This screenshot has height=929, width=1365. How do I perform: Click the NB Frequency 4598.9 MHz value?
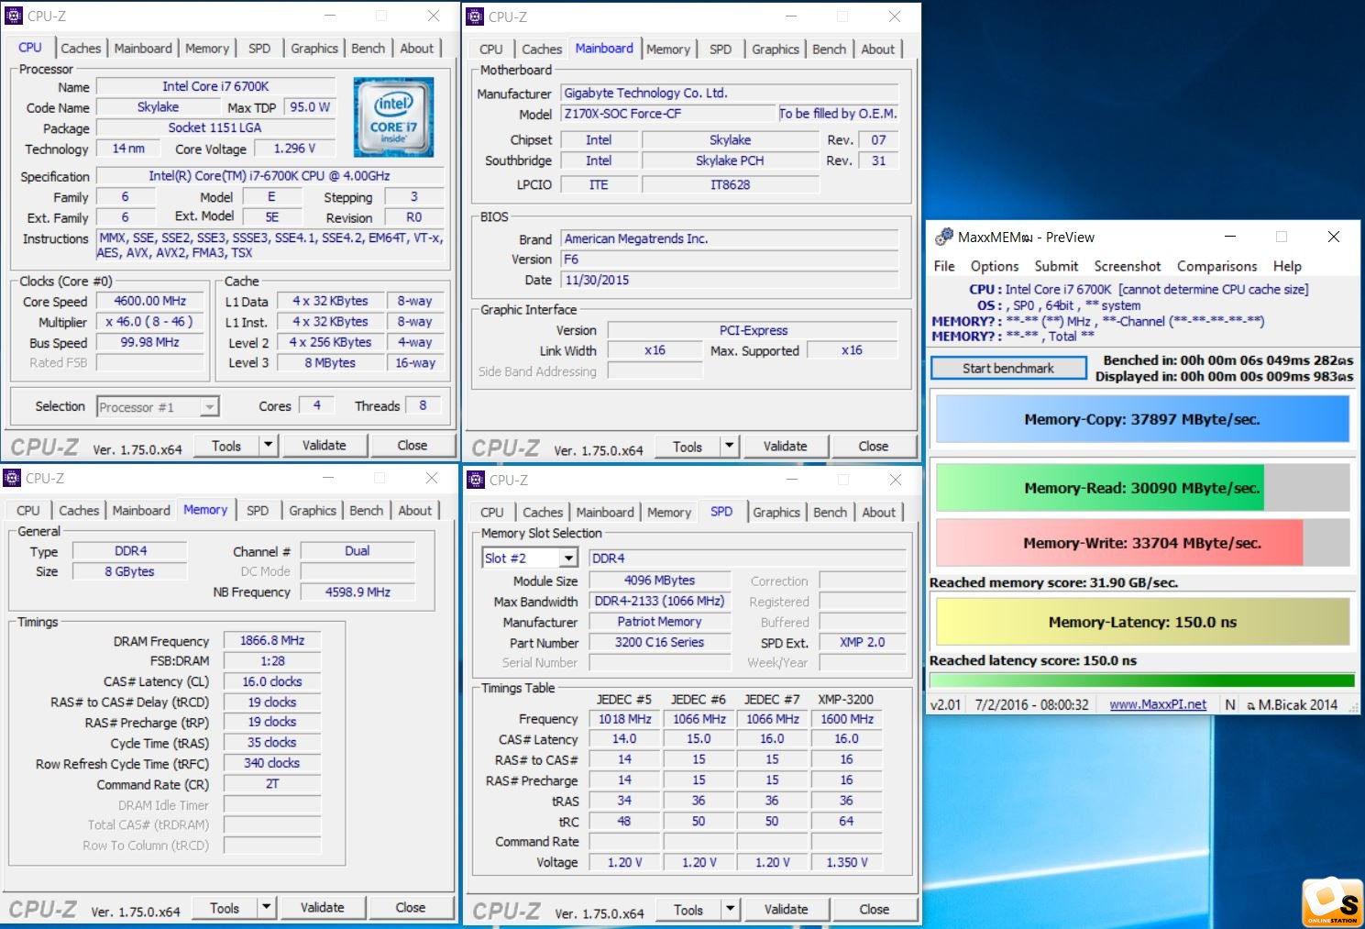pyautogui.click(x=358, y=592)
